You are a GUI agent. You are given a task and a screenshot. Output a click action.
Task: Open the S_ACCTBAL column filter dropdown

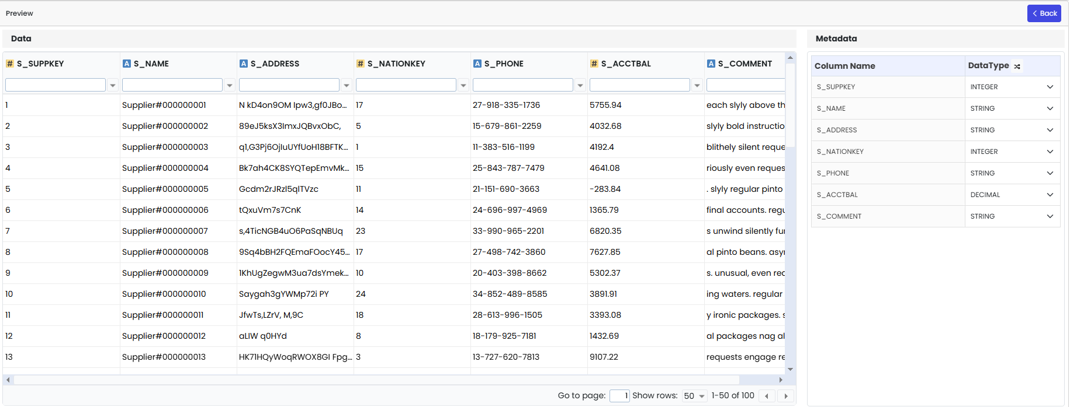point(697,85)
